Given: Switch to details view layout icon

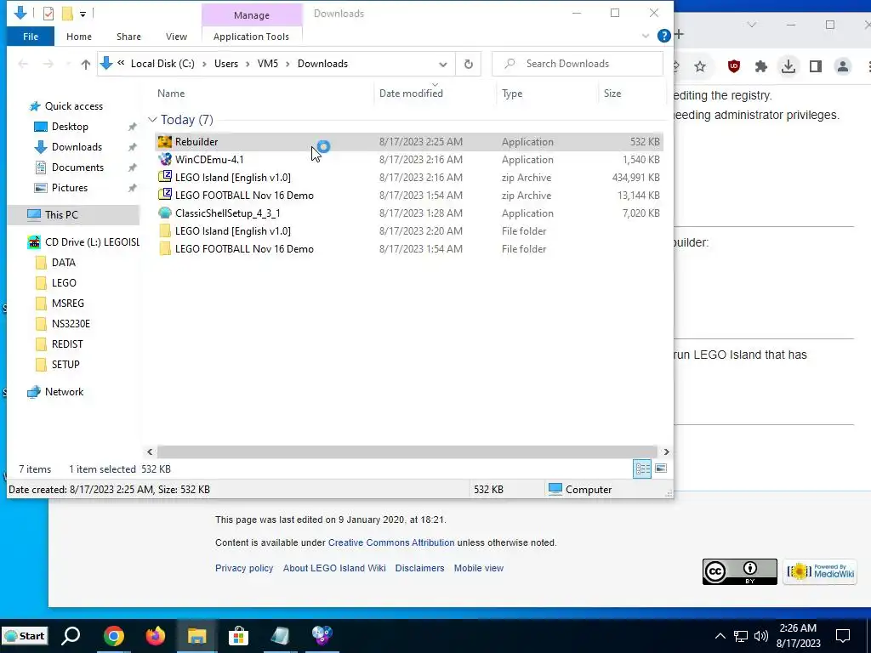Looking at the screenshot, I should click(x=642, y=468).
